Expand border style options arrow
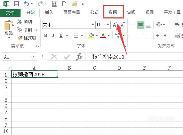 [82, 35]
